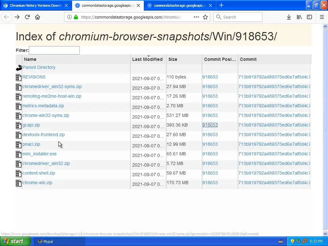Sort by Last Modified column
The image size is (328, 246).
[147, 59]
